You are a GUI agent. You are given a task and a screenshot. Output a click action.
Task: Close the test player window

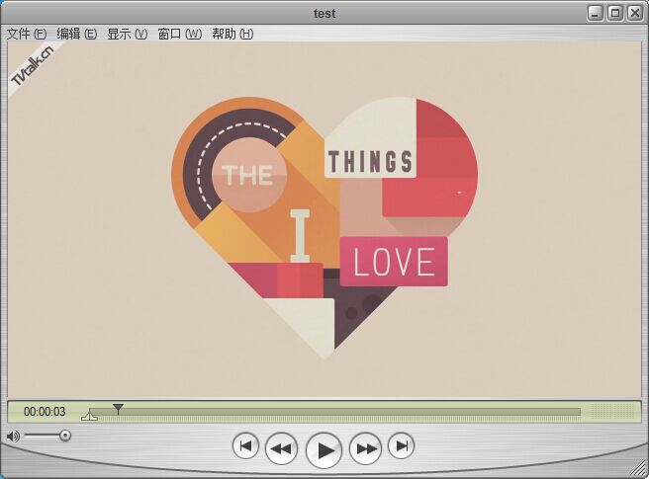click(635, 13)
